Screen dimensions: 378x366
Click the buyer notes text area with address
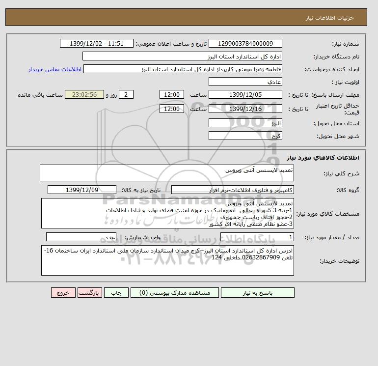click(x=167, y=260)
